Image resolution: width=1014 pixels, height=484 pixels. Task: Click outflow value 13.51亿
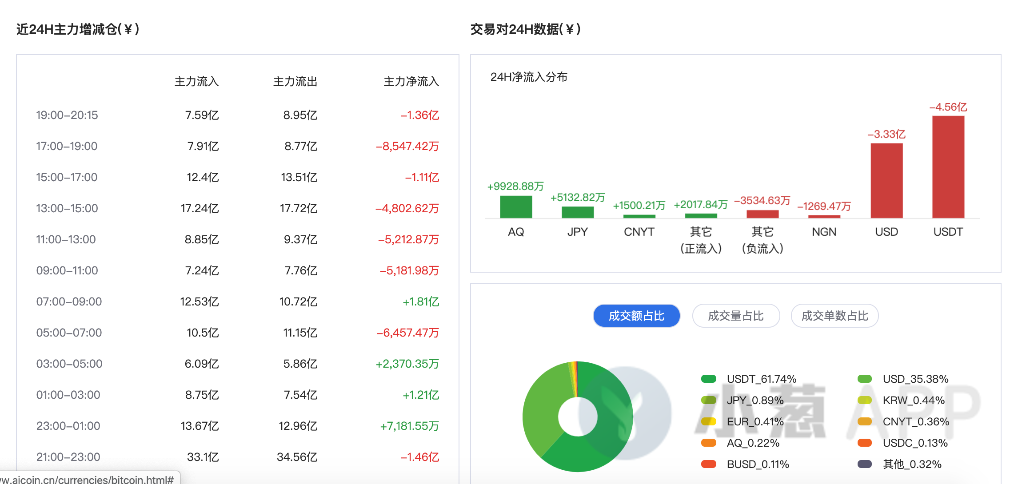click(x=299, y=177)
